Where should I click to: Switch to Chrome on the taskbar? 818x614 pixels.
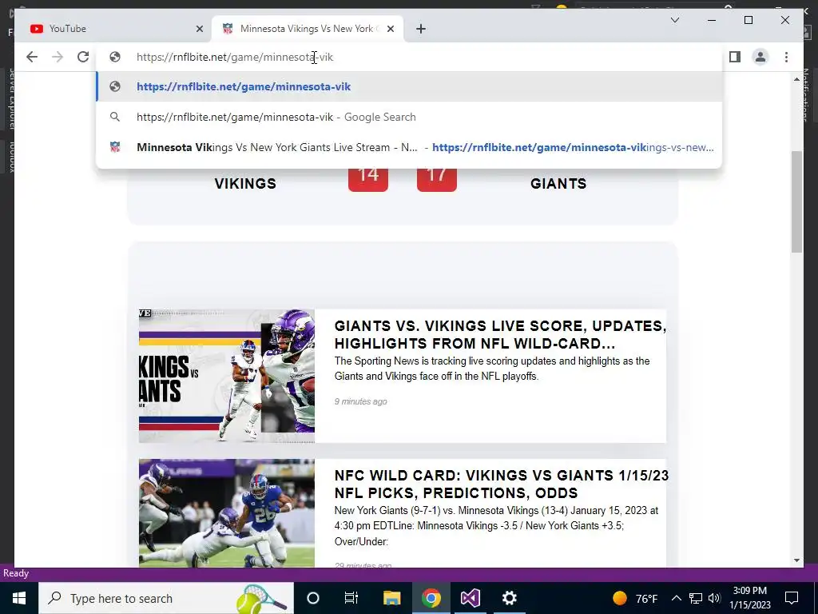click(431, 598)
